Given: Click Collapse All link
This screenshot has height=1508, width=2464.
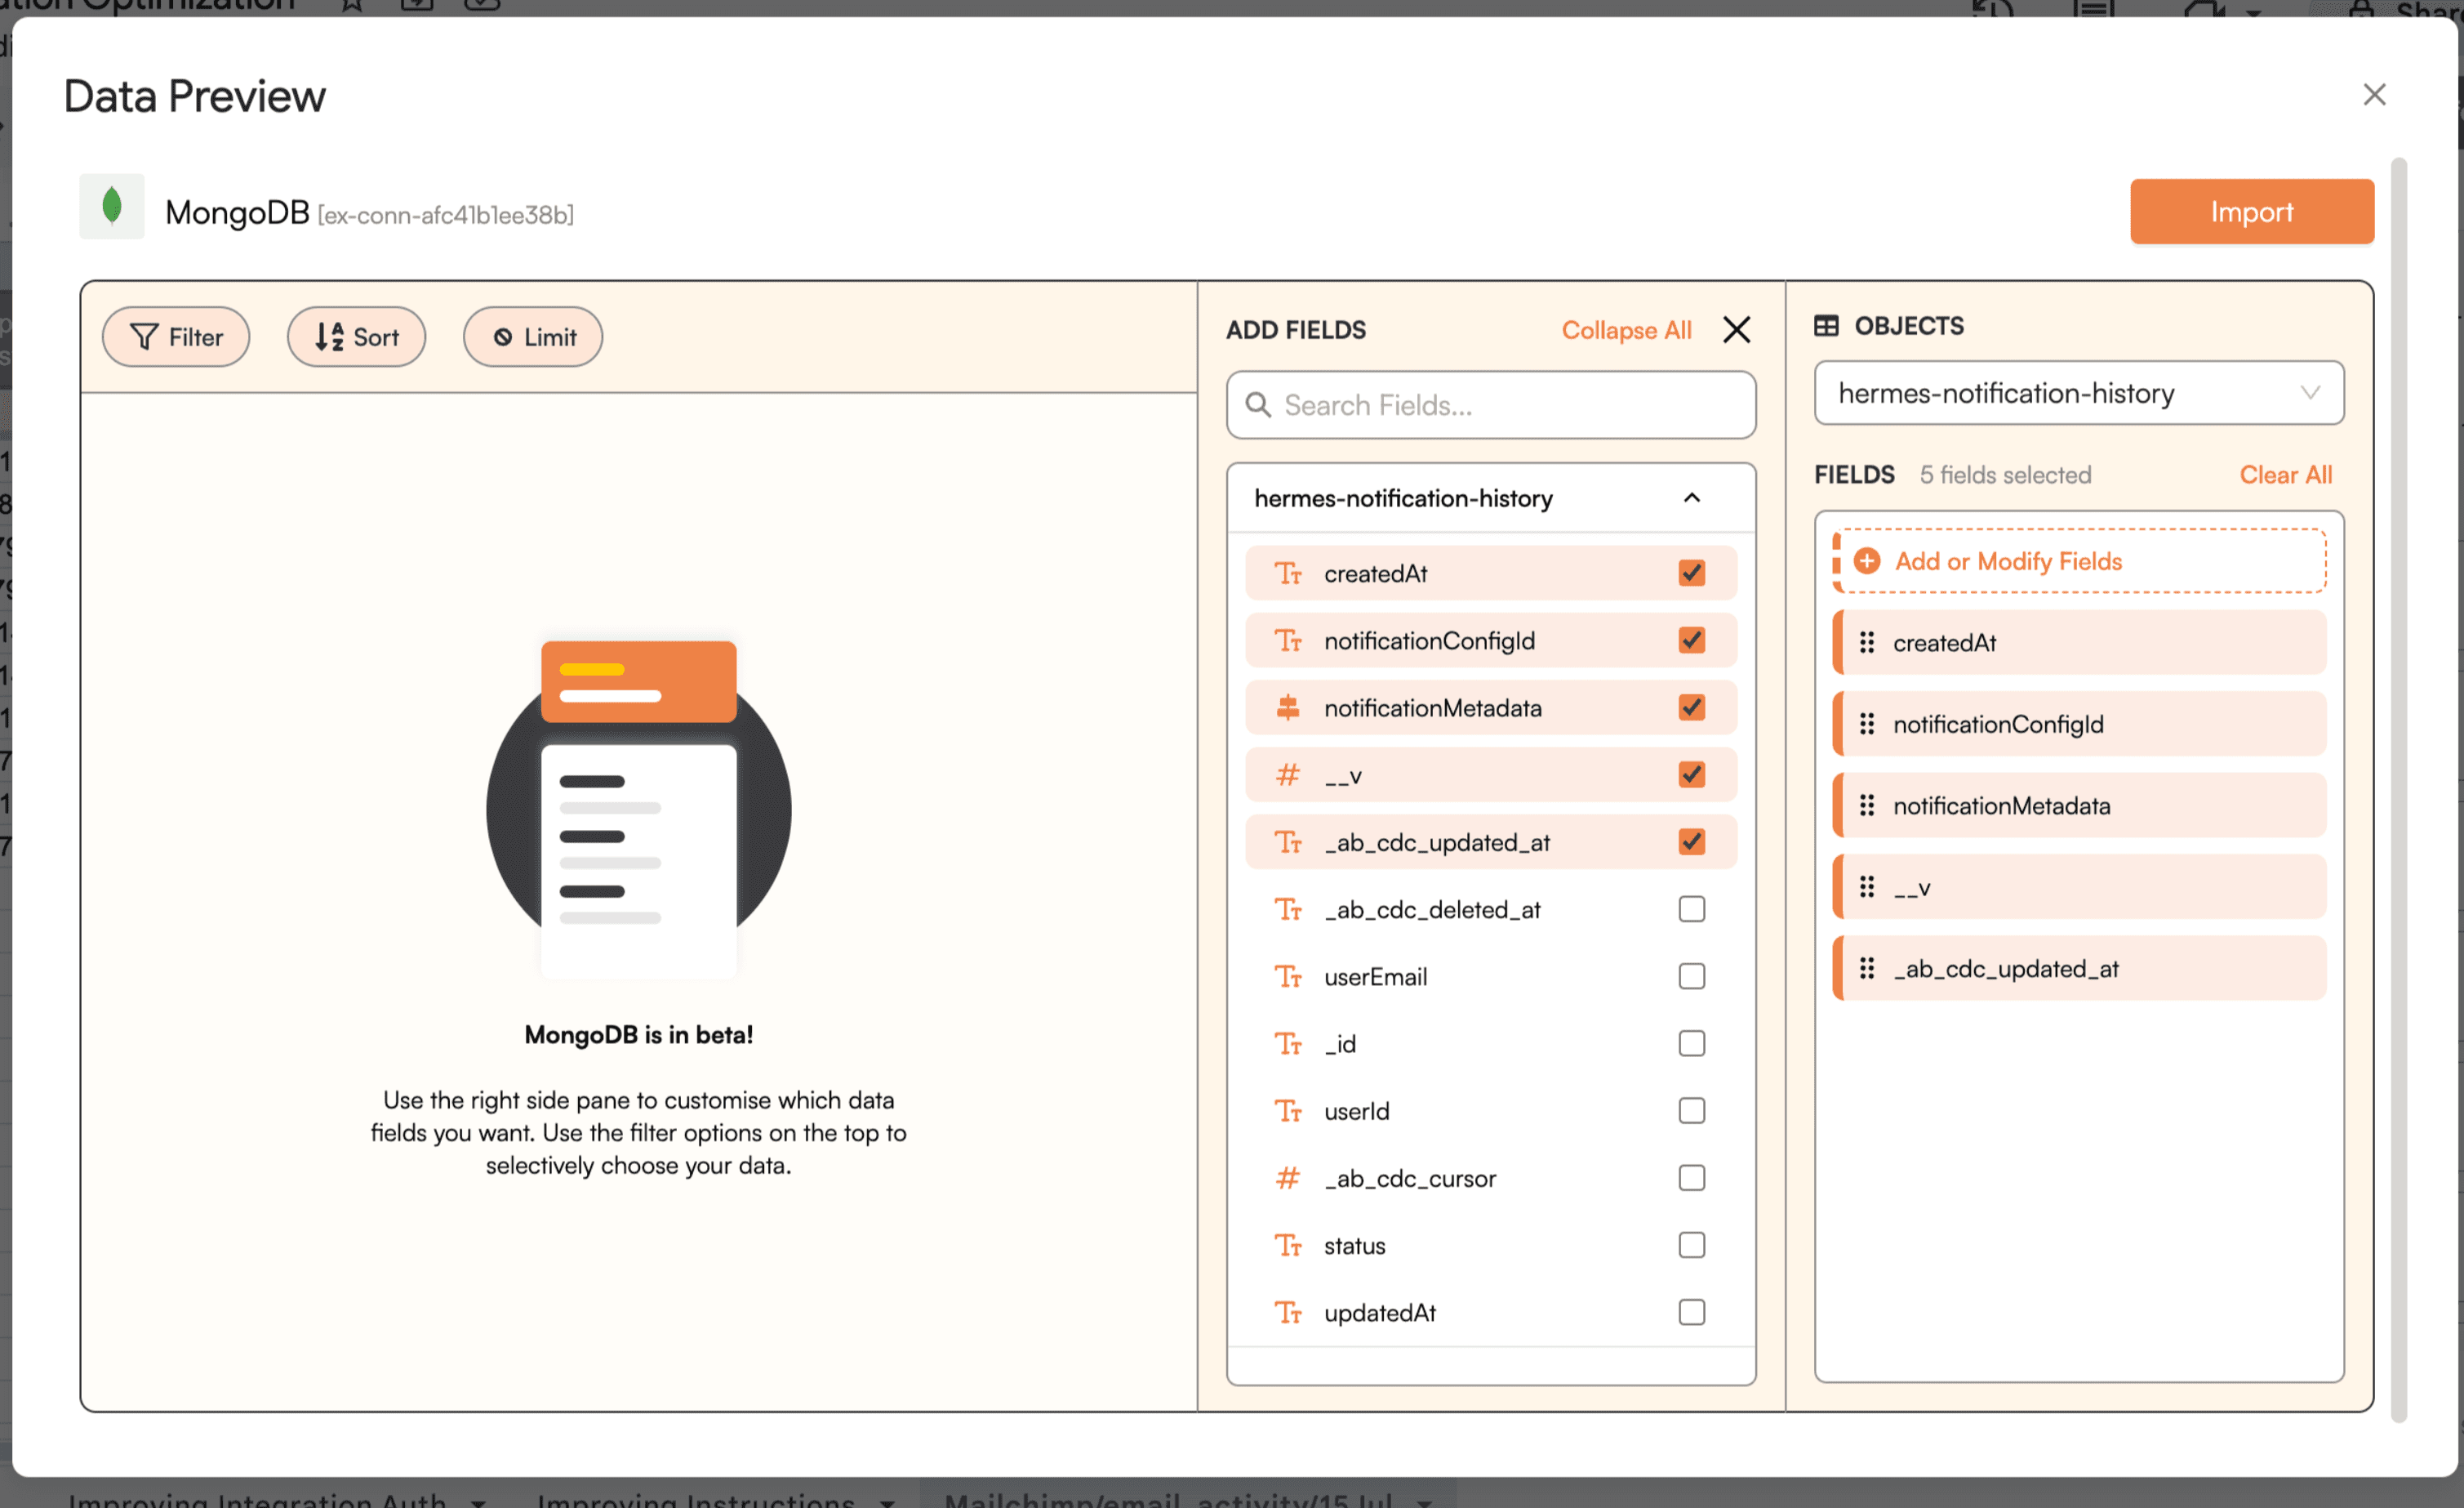Looking at the screenshot, I should coord(1626,330).
